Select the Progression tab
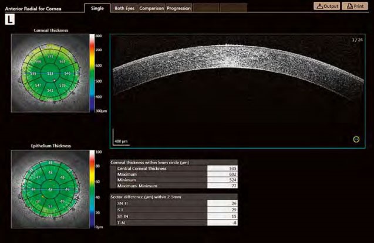The width and height of the screenshot is (374, 243). coord(178,8)
